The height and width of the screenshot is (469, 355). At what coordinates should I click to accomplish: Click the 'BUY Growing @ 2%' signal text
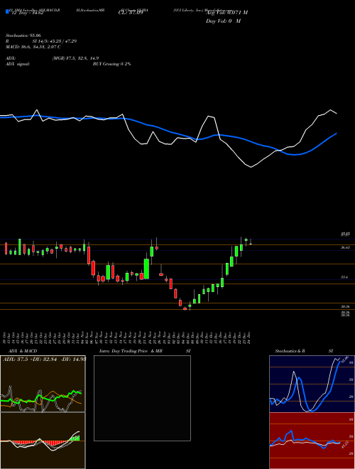pyautogui.click(x=111, y=64)
